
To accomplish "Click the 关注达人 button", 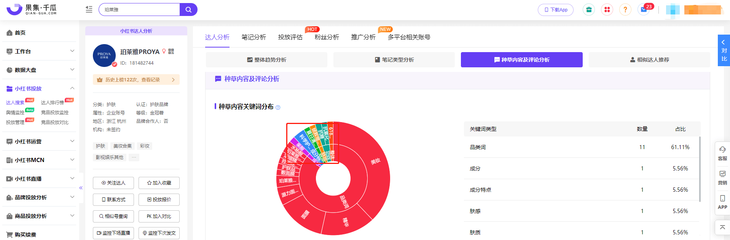I will (x=113, y=183).
